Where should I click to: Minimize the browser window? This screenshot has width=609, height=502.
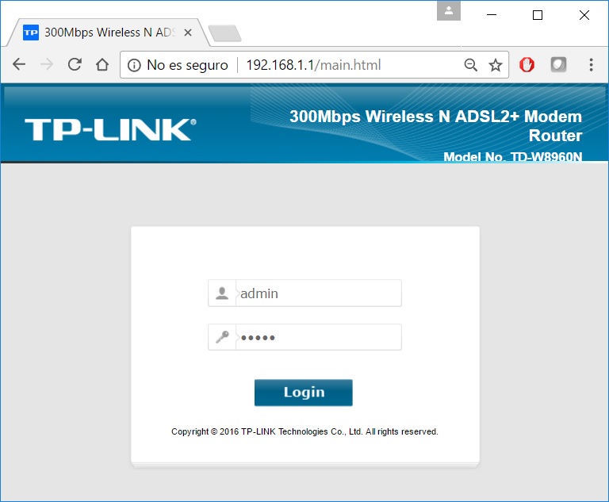tap(492, 15)
